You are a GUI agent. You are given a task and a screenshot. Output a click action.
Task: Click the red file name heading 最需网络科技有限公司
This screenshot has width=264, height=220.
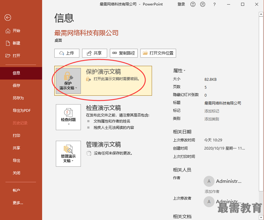tap(86, 33)
